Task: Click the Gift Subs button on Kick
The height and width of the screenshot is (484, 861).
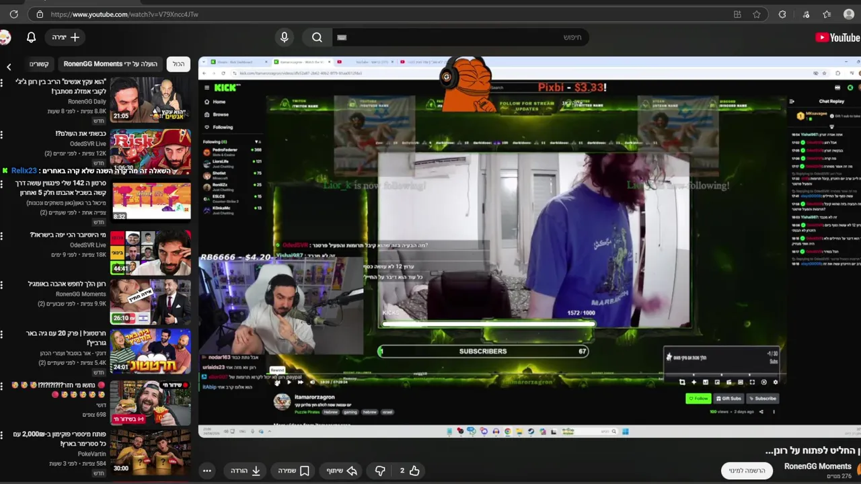Action: click(728, 399)
